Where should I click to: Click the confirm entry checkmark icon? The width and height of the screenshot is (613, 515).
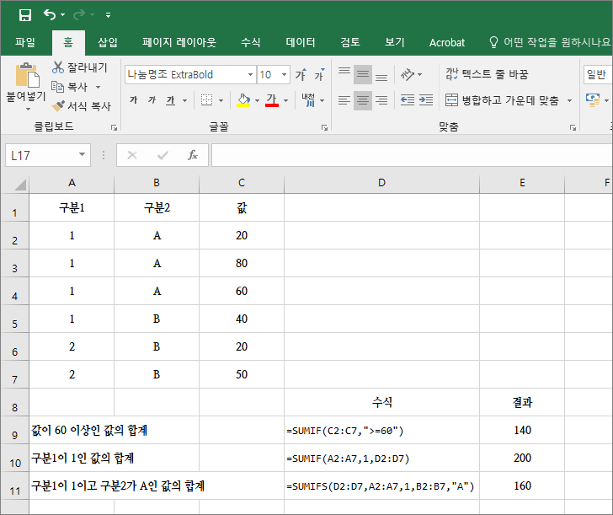pos(163,155)
